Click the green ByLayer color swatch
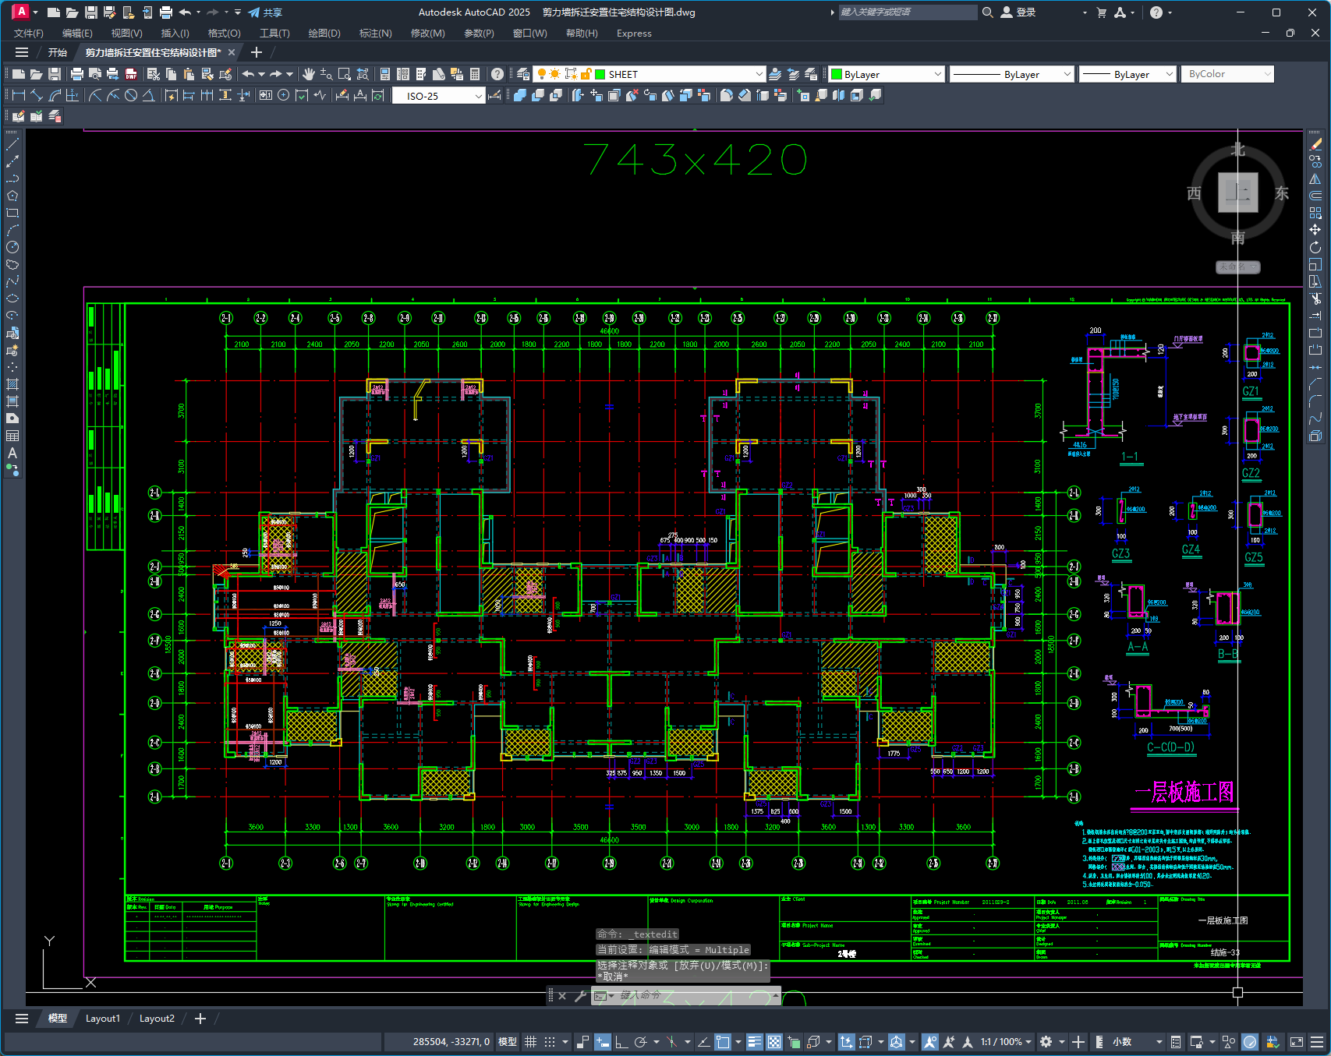This screenshot has height=1056, width=1331. coord(837,74)
